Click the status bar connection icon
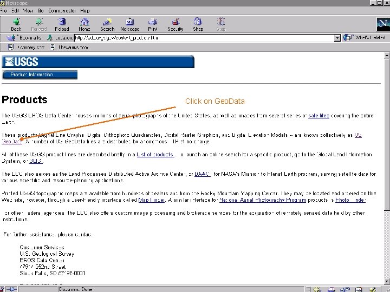Viewport: 390px width, 292px height. [x=11, y=289]
